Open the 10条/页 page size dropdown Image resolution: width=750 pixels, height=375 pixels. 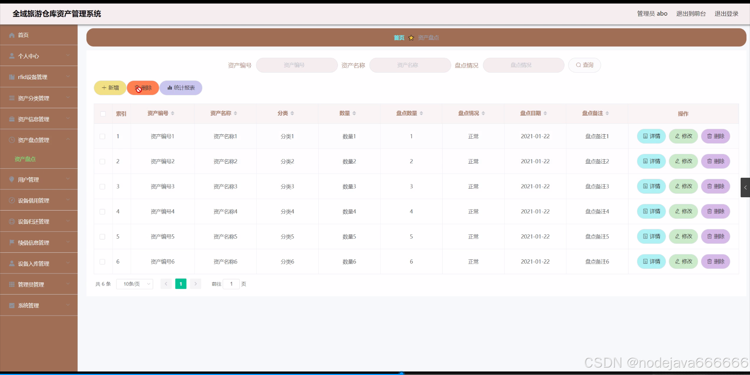click(x=135, y=284)
